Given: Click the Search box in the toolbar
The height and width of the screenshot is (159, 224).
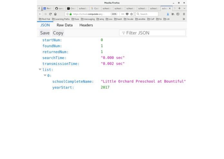Looking at the screenshot, I should point(147,14).
